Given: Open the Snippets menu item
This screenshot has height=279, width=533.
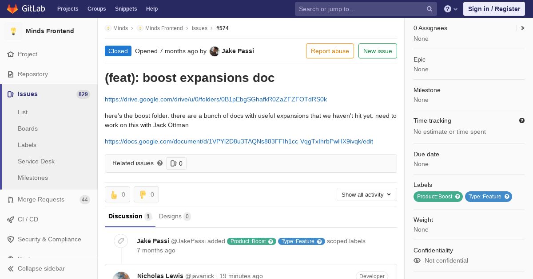Looking at the screenshot, I should tap(126, 9).
